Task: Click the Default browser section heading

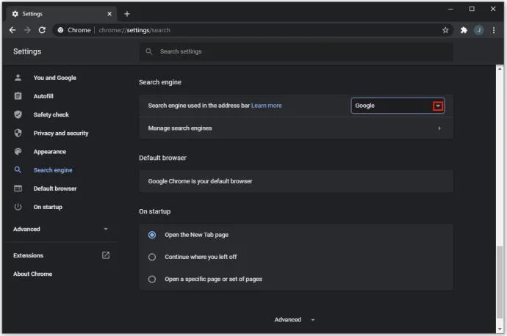Action: coord(162,158)
